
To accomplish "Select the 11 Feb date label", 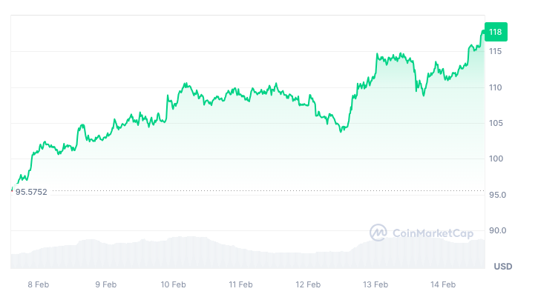I will pyautogui.click(x=240, y=284).
